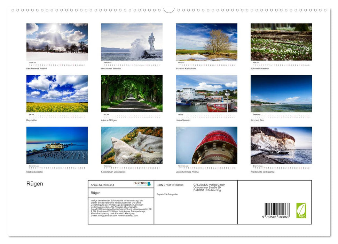This screenshot has width=338, height=244.
Task: Click the June photo Allee auf Rügen
Action: [x=131, y=93]
